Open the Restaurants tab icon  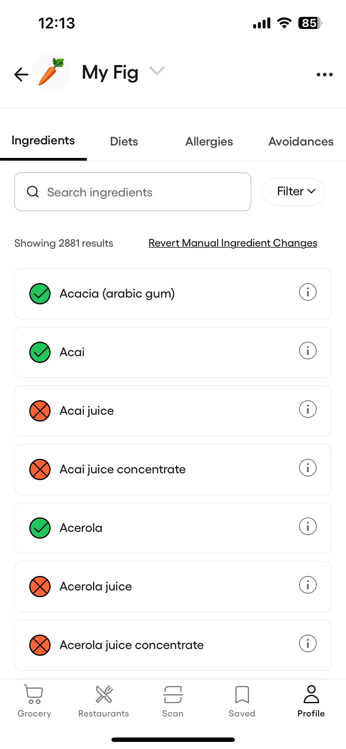[x=104, y=694]
